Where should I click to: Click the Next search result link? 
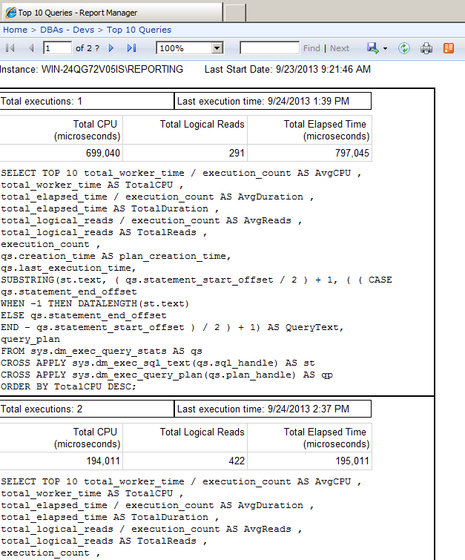(340, 48)
